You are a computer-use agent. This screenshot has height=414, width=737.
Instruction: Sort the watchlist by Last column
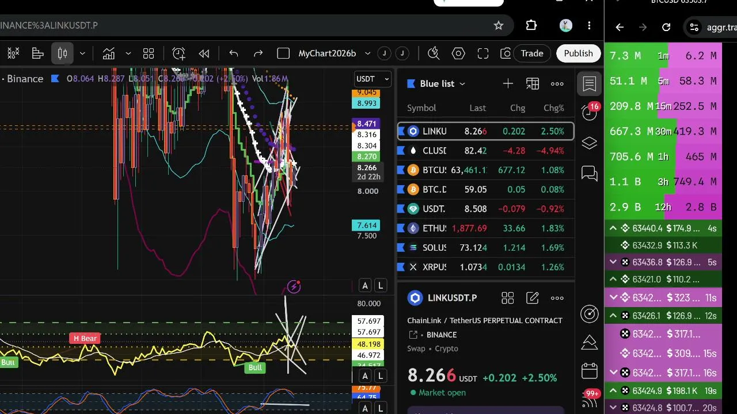point(477,108)
